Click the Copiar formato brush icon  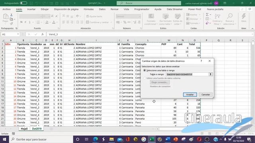[12, 24]
